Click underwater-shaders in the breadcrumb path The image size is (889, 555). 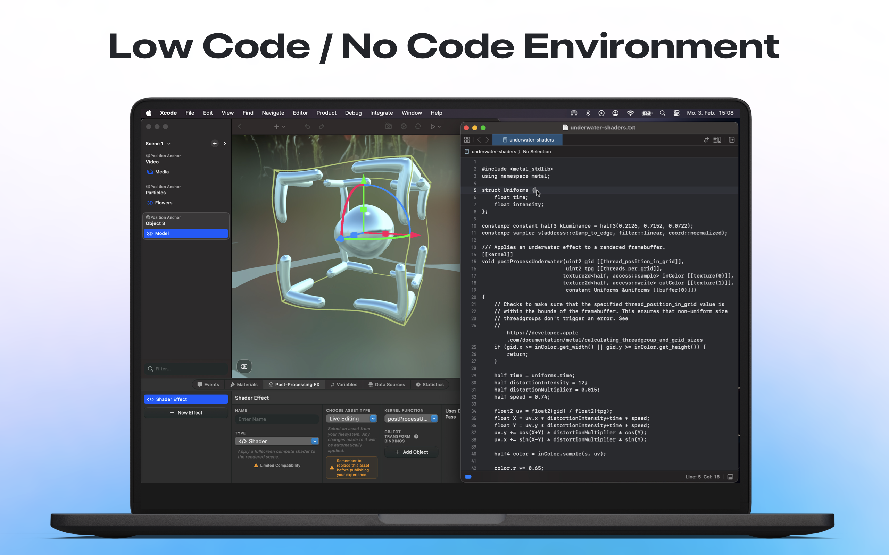point(493,152)
